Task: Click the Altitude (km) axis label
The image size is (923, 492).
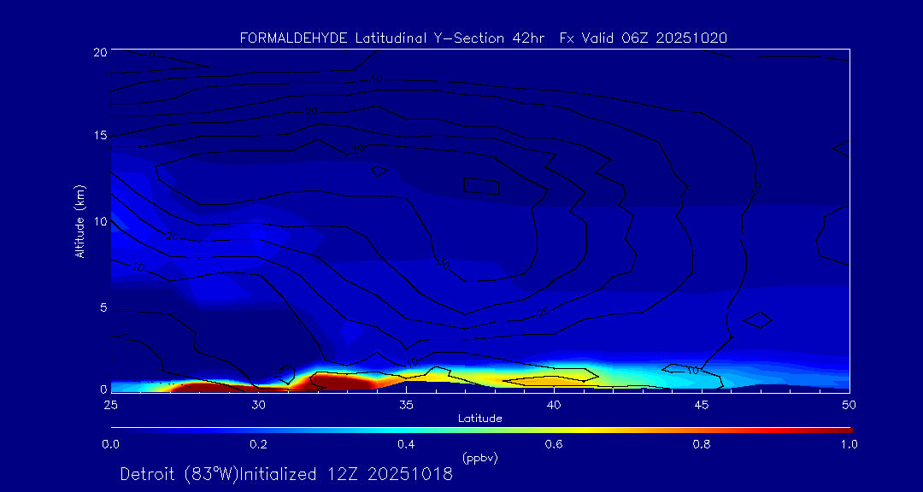Action: tap(79, 221)
